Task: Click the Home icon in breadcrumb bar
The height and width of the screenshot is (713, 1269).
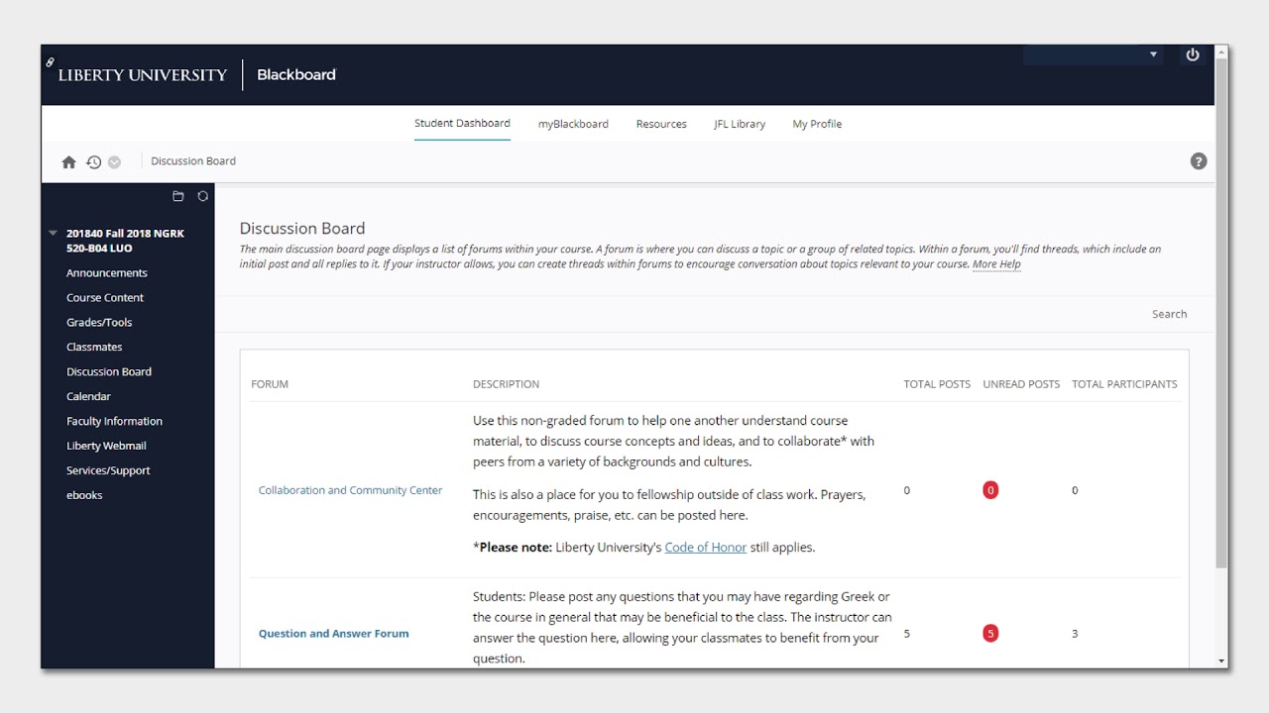Action: tap(68, 162)
